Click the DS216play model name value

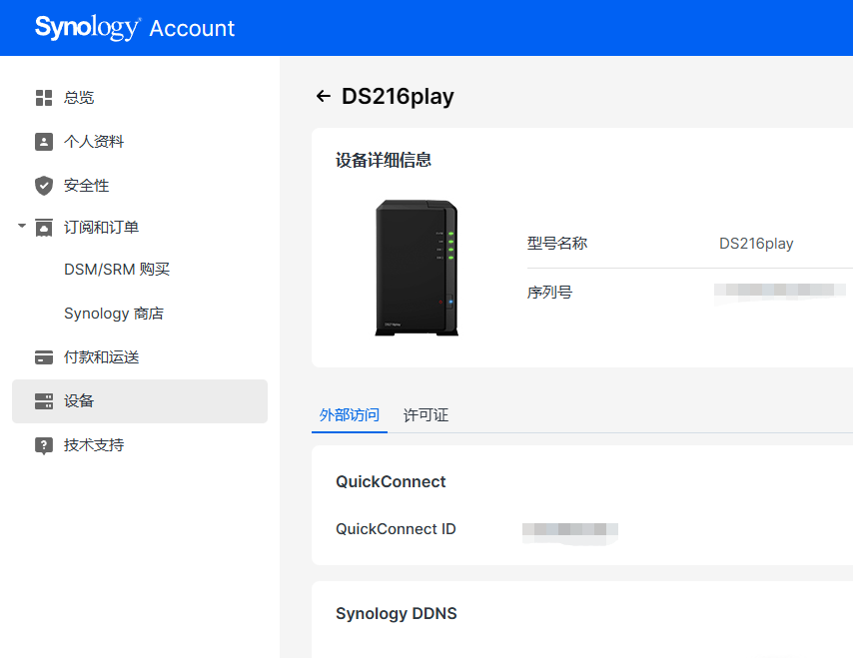[x=756, y=243]
